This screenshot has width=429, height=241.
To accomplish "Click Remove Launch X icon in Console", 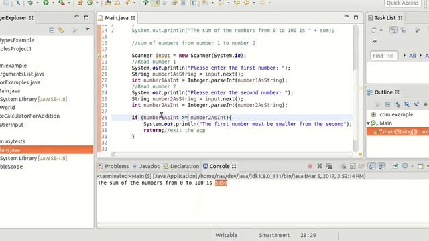I will tap(319, 166).
